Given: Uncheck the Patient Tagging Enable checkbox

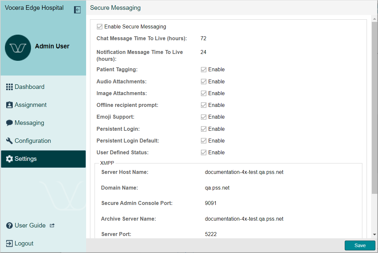Looking at the screenshot, I should point(204,70).
